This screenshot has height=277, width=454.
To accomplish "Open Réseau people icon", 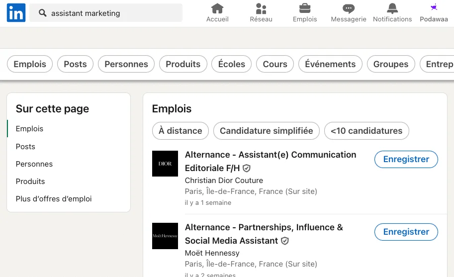I will coord(261,8).
